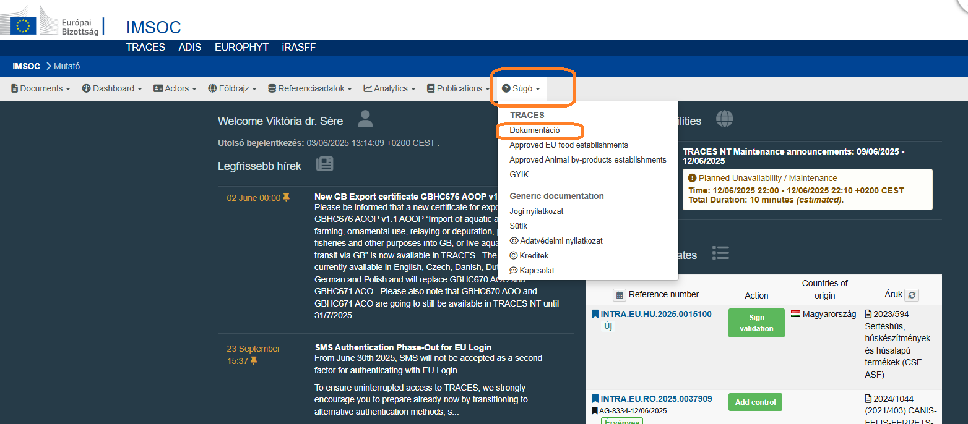The width and height of the screenshot is (968, 424).
Task: Open certificate INTRA.EU.HU.2025.0015100 link
Action: (655, 314)
